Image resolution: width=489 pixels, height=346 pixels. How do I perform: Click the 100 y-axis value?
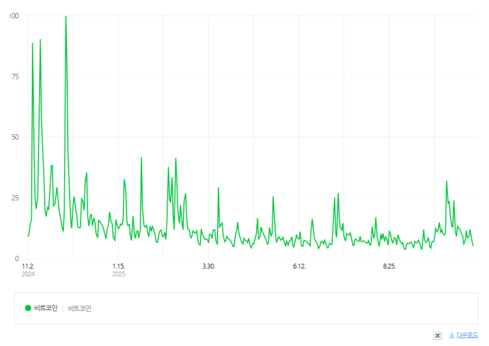14,16
